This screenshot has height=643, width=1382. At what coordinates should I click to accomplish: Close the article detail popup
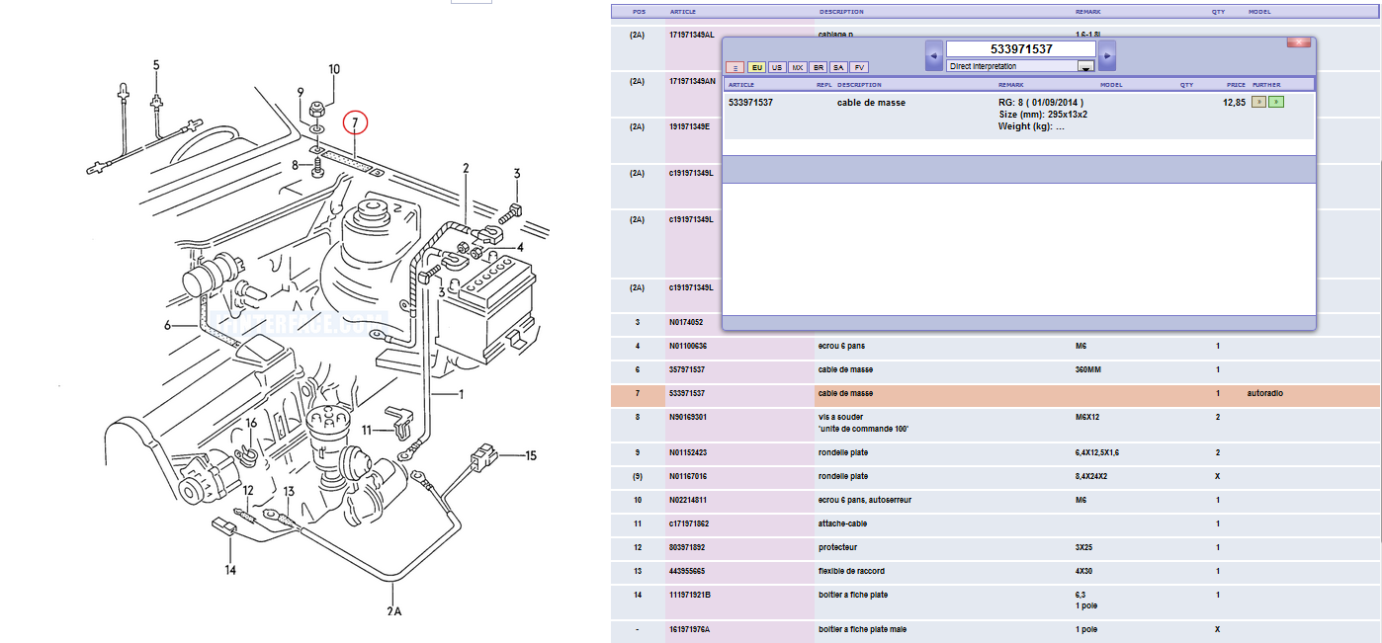coord(1299,42)
